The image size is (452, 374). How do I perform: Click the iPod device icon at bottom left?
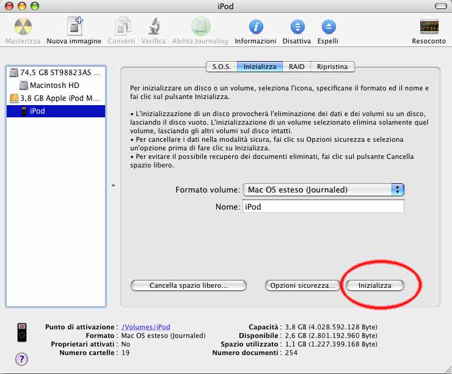coord(22,332)
